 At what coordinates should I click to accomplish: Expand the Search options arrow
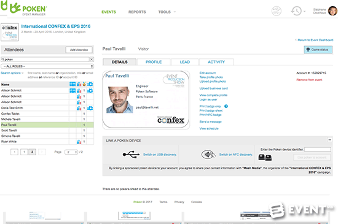coord(23,73)
